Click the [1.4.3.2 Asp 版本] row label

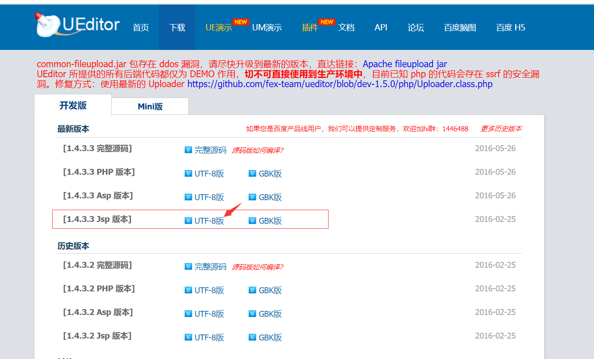98,312
